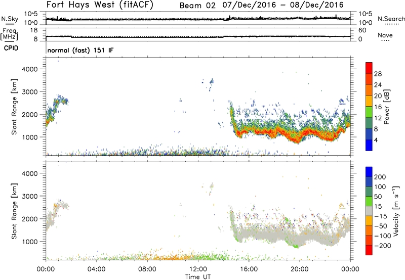The width and height of the screenshot is (405, 280).
Task: Click the 'Fort Hays West (fitACF)' title
Action: tap(100, 5)
